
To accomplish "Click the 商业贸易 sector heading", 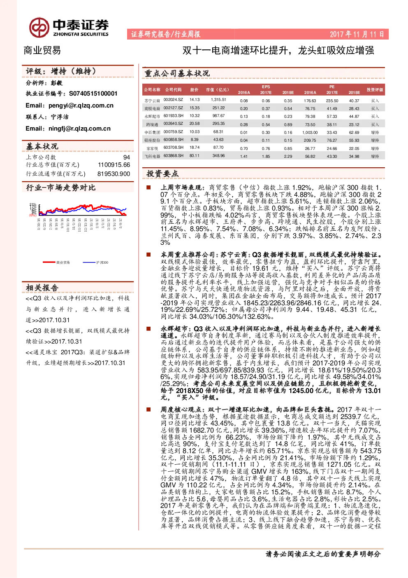I will (x=42, y=50).
